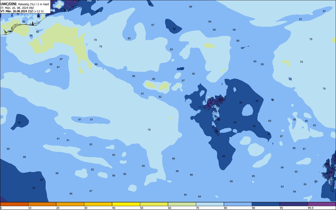Pick the 30–40 amber legend swatch
336x210 pixels.
[x=98, y=204]
